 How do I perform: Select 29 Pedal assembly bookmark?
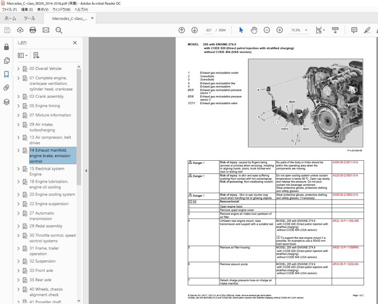click(x=46, y=226)
